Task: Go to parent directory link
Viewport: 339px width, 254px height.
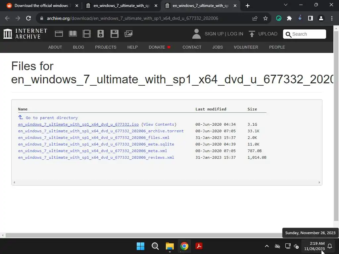Action: pyautogui.click(x=52, y=118)
